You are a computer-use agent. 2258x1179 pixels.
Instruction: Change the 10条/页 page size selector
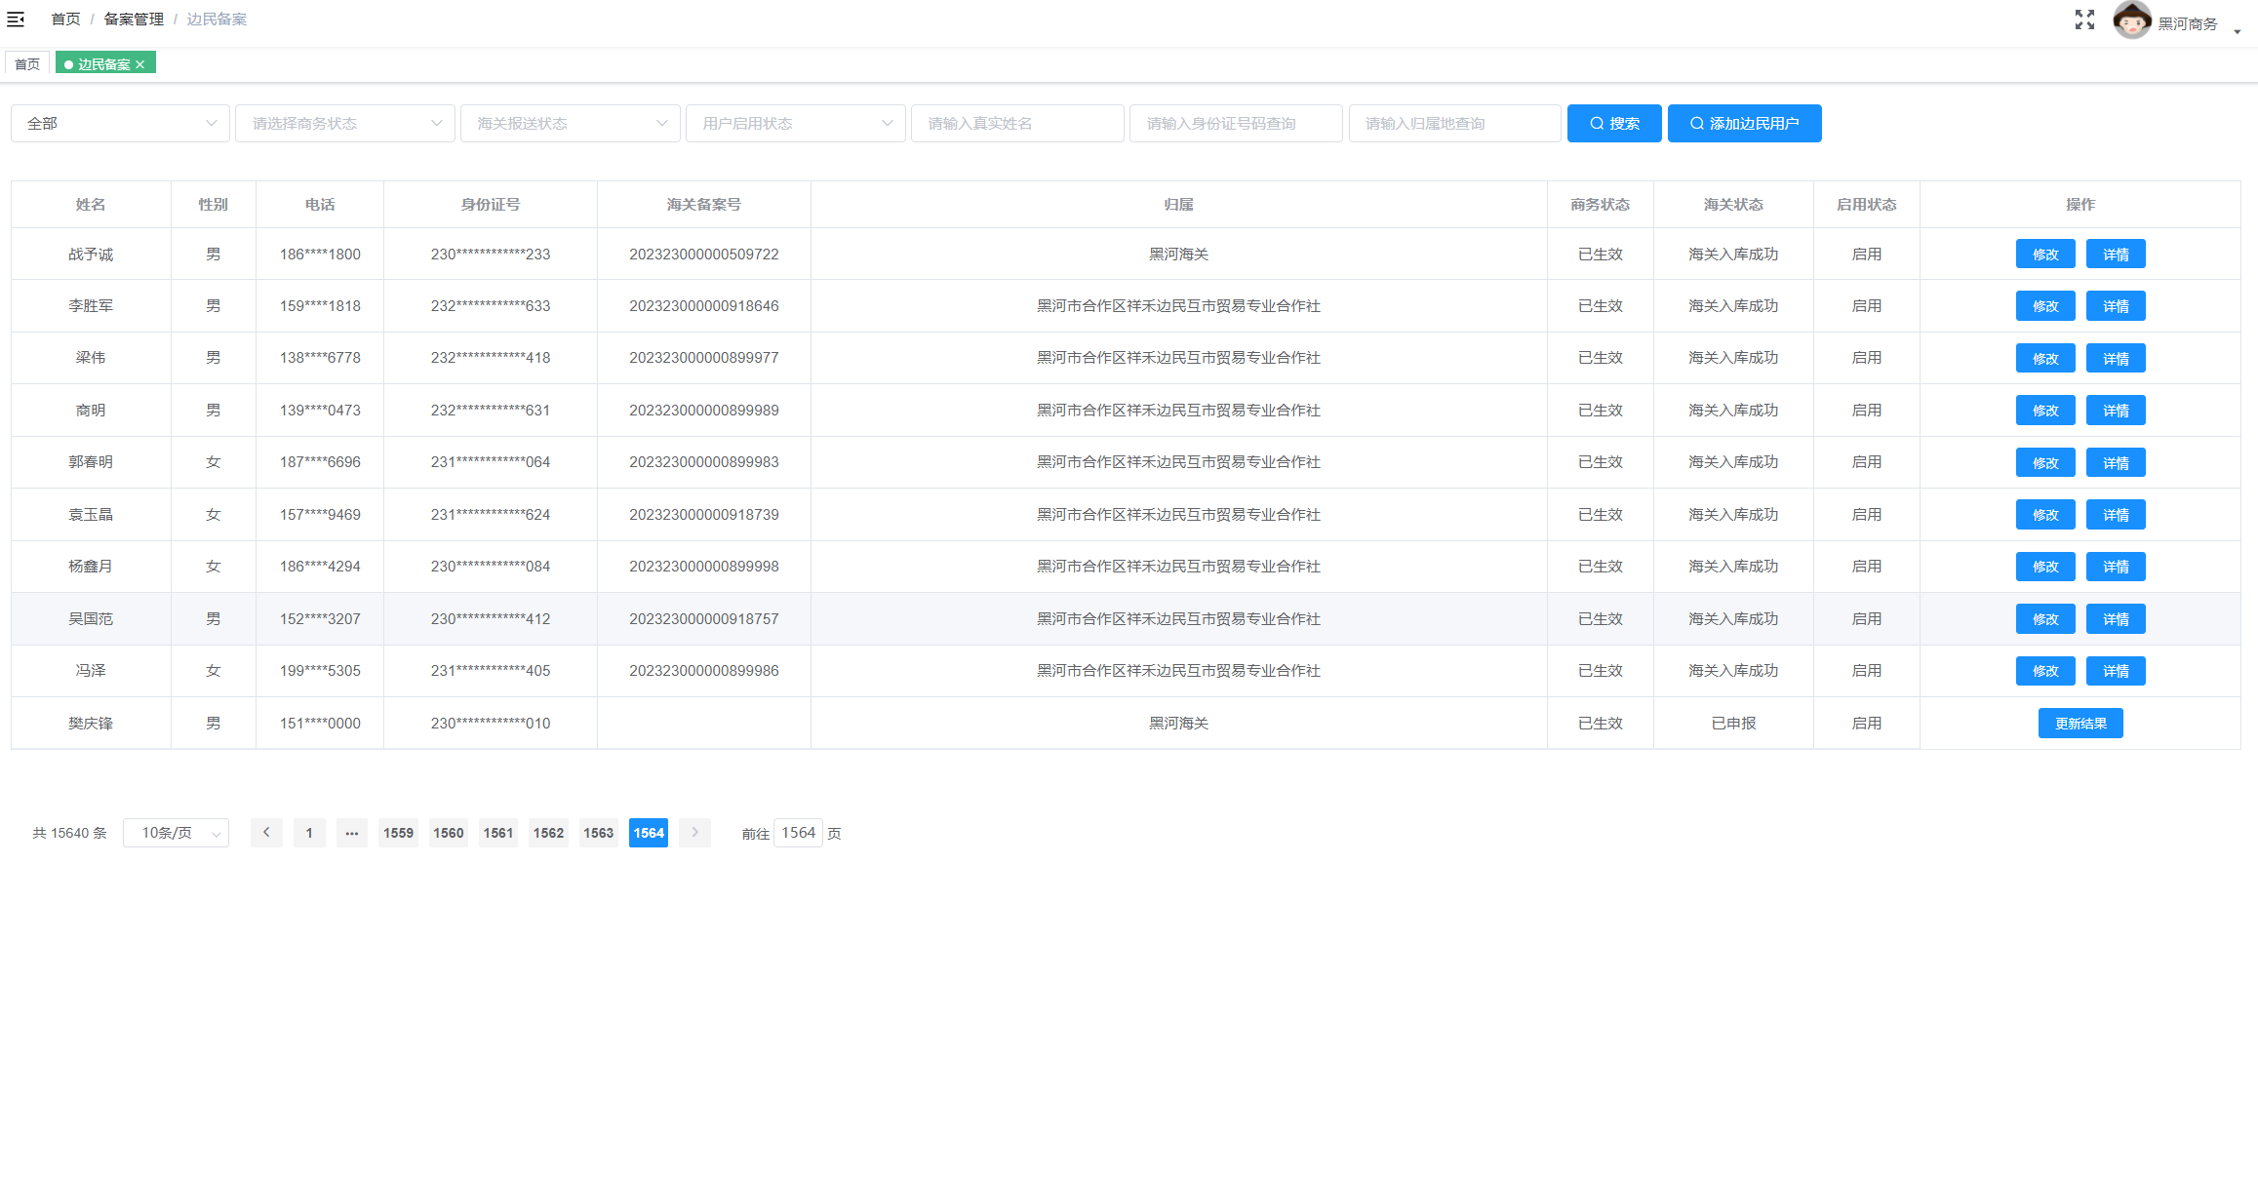[x=176, y=833]
